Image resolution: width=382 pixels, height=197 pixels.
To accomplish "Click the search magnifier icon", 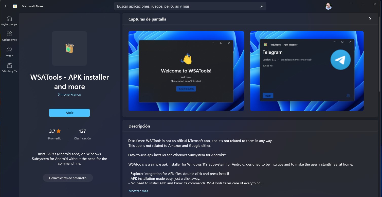I will pos(262,6).
